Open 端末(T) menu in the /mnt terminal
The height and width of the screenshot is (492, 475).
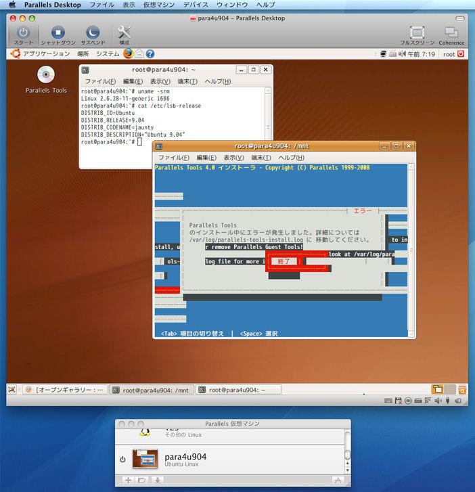[261, 158]
